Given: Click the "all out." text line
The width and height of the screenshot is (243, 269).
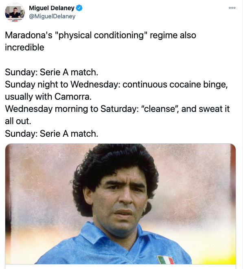Looking at the screenshot, I should [x=18, y=121].
